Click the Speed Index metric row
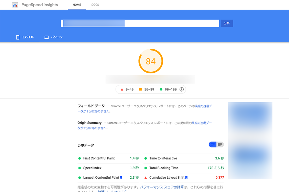Viewport: 289px width, 192px height. coord(108,168)
